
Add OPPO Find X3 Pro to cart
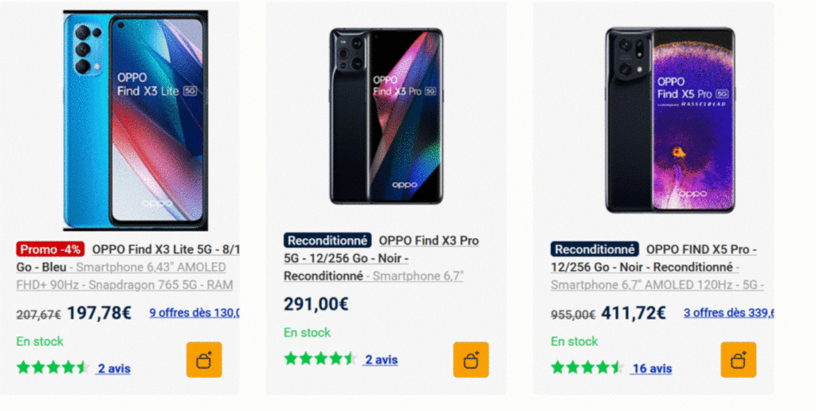[471, 360]
